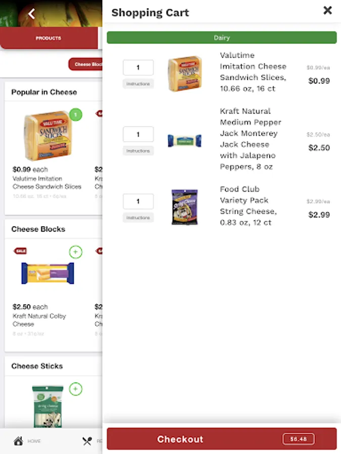341x454 pixels.
Task: Open Instructions for Valutime Sandwich Slices
Action: (x=138, y=84)
